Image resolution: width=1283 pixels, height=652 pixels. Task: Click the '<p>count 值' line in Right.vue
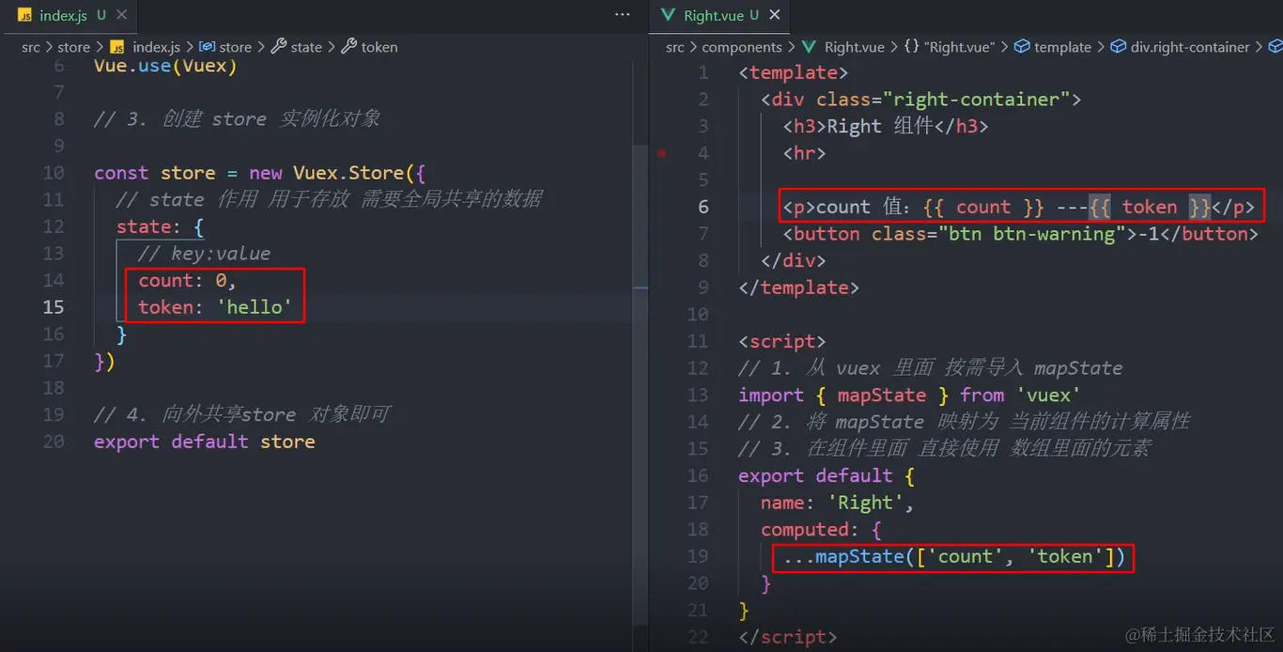[1019, 207]
